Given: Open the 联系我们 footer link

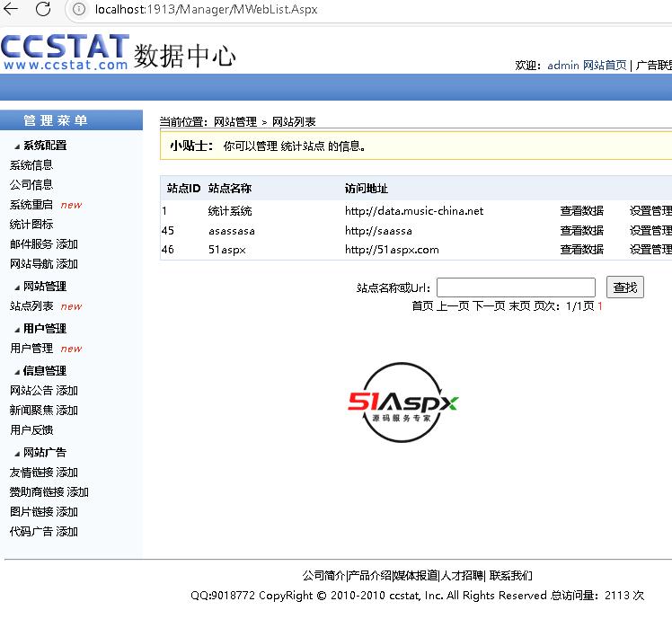Looking at the screenshot, I should (510, 576).
